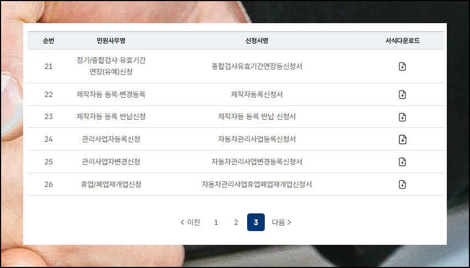
Task: Go to the previous page with 이전
Action: 190,222
